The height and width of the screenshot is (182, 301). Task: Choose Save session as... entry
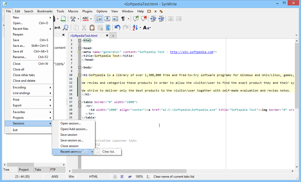click(x=74, y=140)
